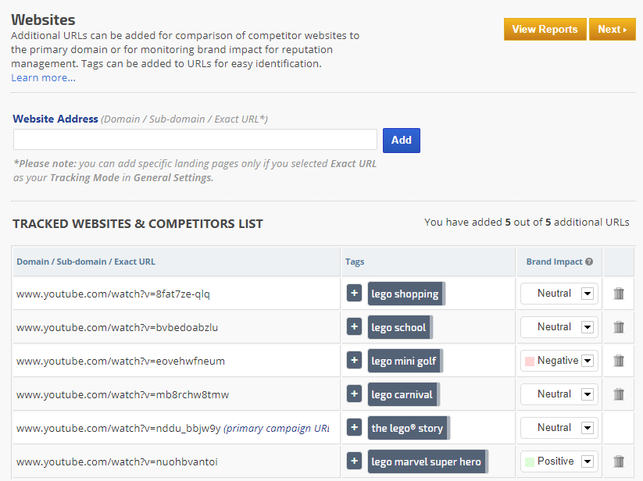Click the Brand Impact help question icon
Screen dimensions: 643x481
(589, 262)
